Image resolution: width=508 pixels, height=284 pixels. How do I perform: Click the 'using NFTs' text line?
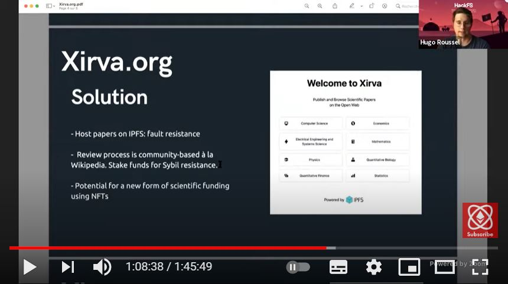[90, 196]
